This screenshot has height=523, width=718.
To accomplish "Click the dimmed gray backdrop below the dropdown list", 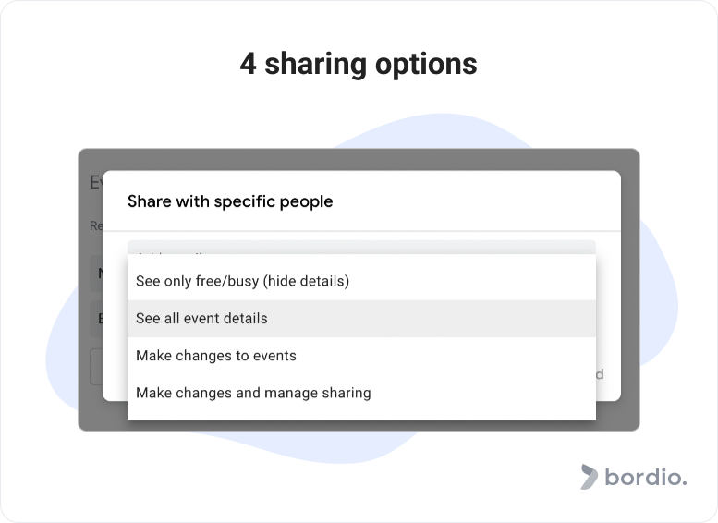I will point(359,425).
